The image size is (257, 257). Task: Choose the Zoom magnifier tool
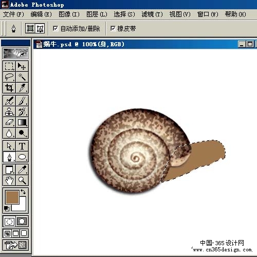pyautogui.click(x=22, y=180)
